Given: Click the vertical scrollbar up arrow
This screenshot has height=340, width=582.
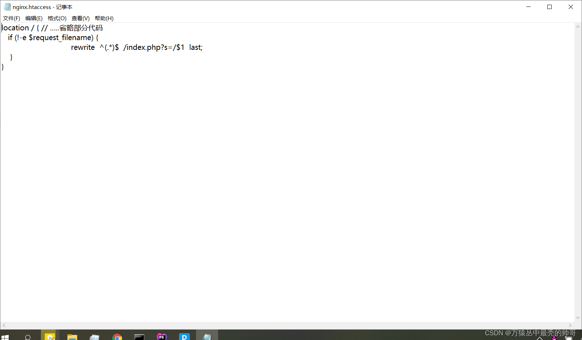Looking at the screenshot, I should click(578, 27).
